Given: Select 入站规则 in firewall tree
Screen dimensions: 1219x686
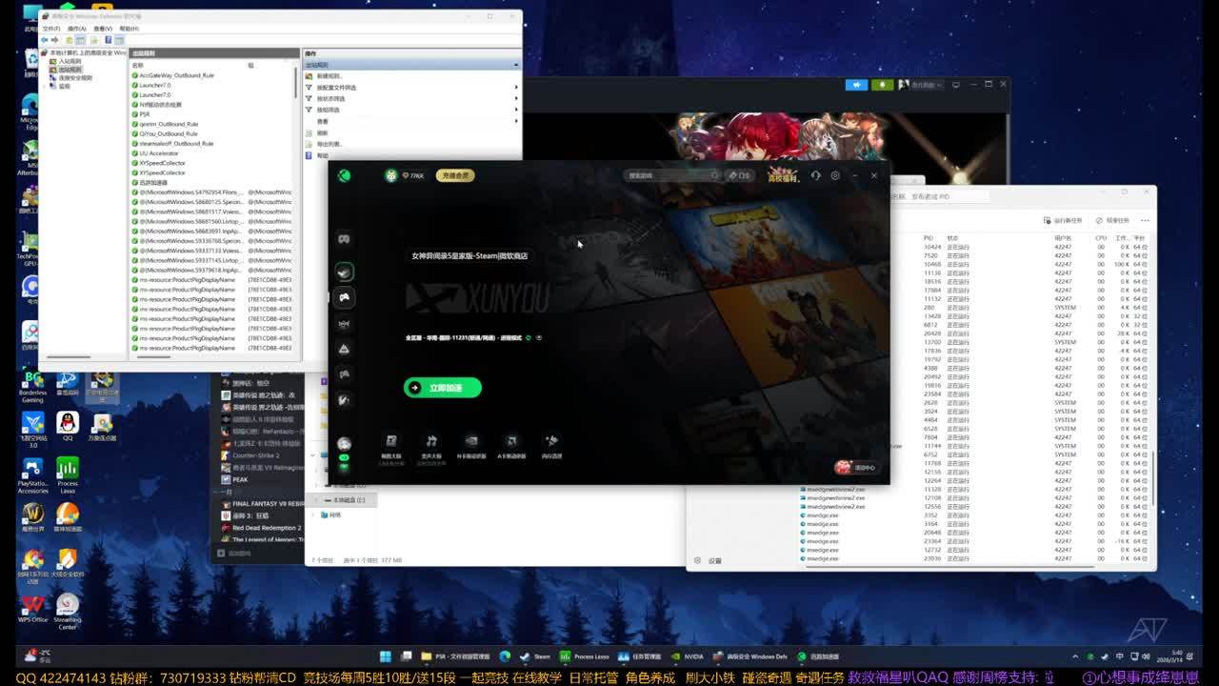Looking at the screenshot, I should (69, 61).
